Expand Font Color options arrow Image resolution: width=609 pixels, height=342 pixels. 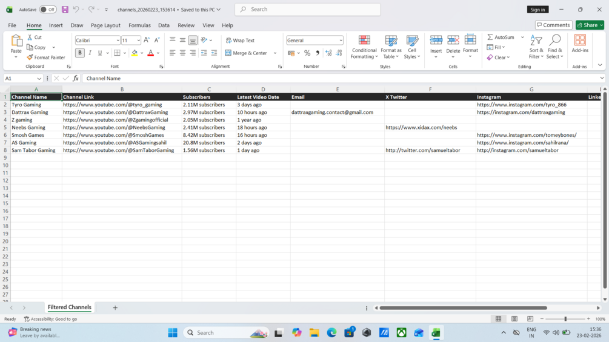click(x=158, y=53)
